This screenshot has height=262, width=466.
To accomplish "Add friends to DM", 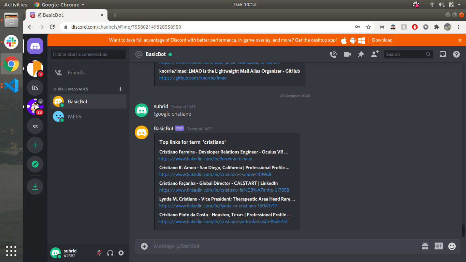I will [x=375, y=54].
